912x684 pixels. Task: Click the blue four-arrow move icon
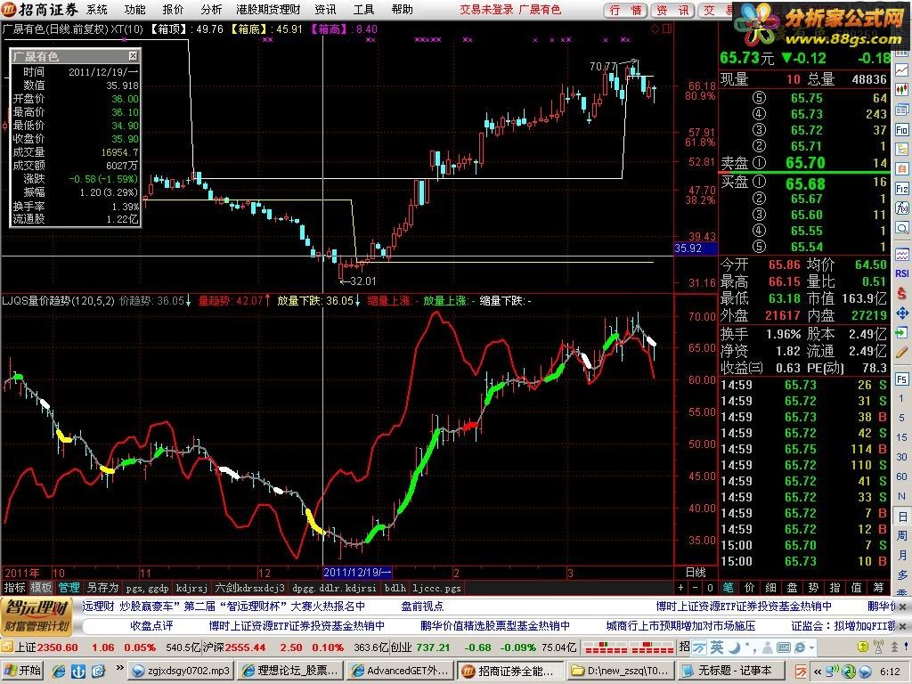pos(901,313)
